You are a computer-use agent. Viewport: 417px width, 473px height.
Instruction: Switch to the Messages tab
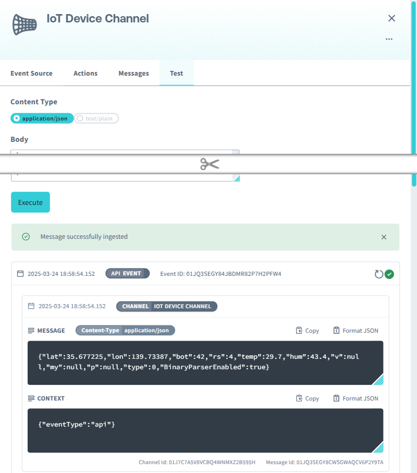click(x=133, y=73)
